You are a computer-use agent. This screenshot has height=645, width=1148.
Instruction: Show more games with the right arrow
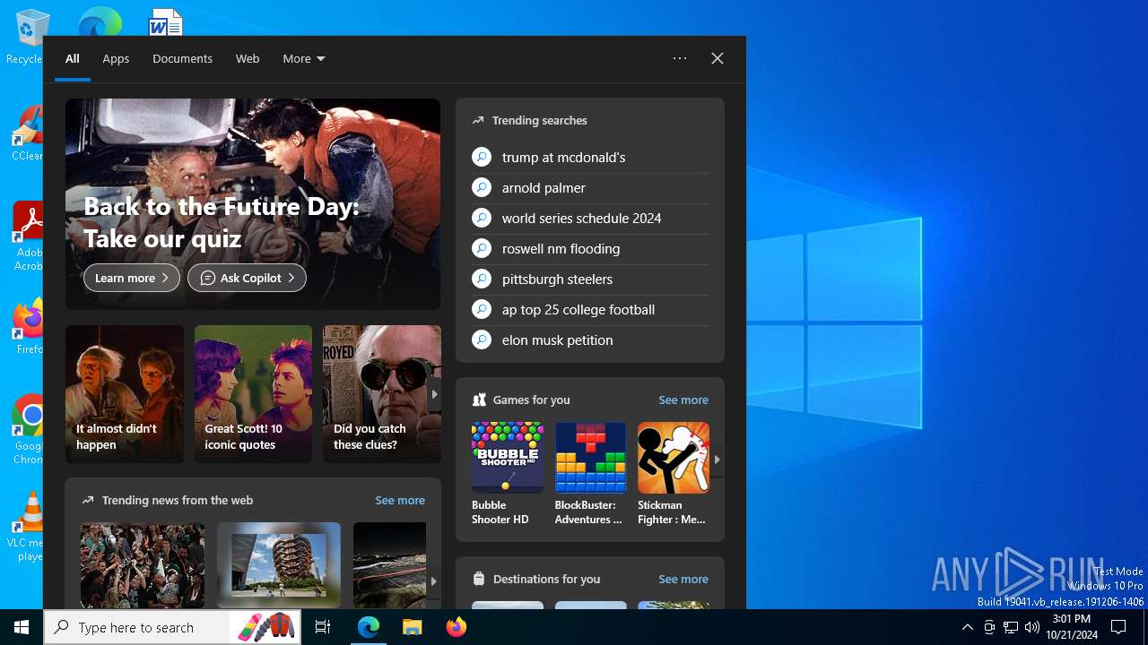[717, 460]
